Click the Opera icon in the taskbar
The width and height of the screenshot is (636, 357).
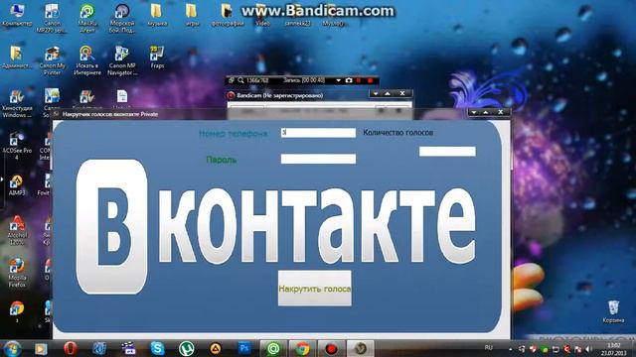coord(71,348)
